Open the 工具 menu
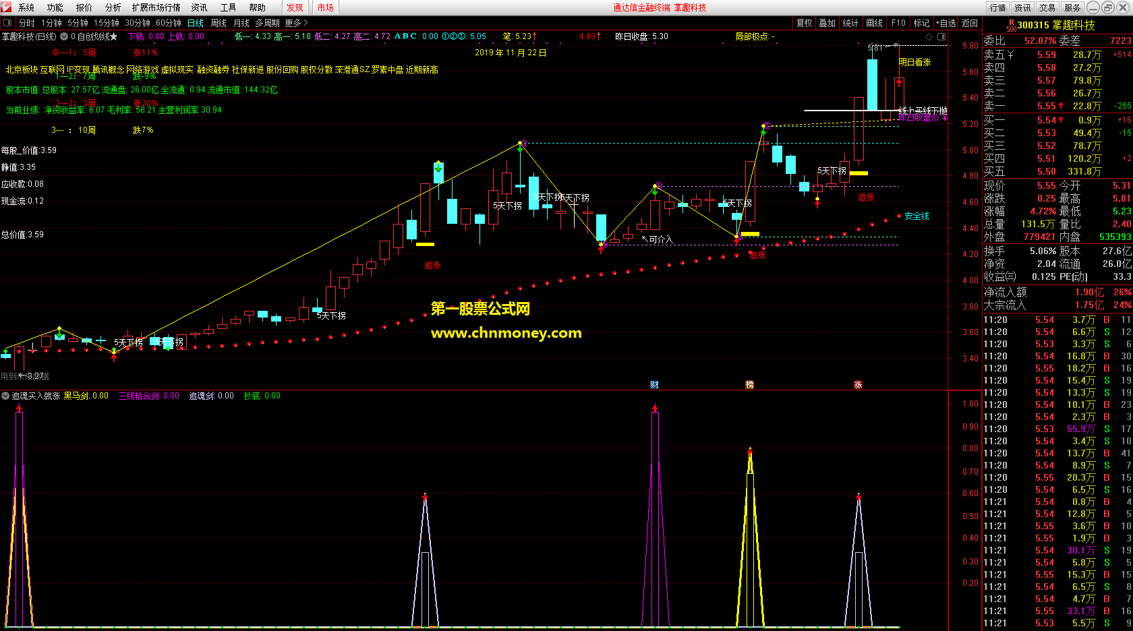The width and height of the screenshot is (1133, 631). 228,7
